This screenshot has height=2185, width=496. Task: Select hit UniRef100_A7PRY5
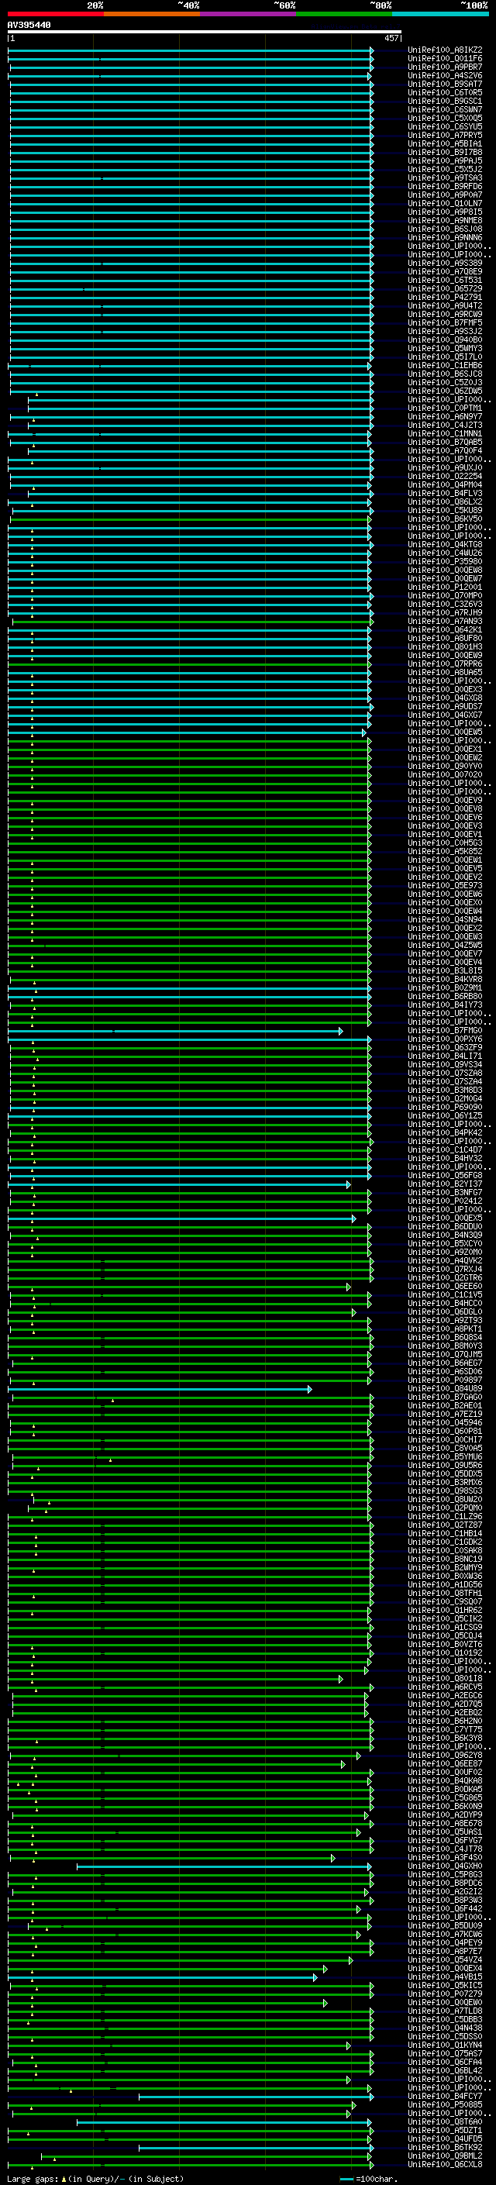tap(445, 135)
